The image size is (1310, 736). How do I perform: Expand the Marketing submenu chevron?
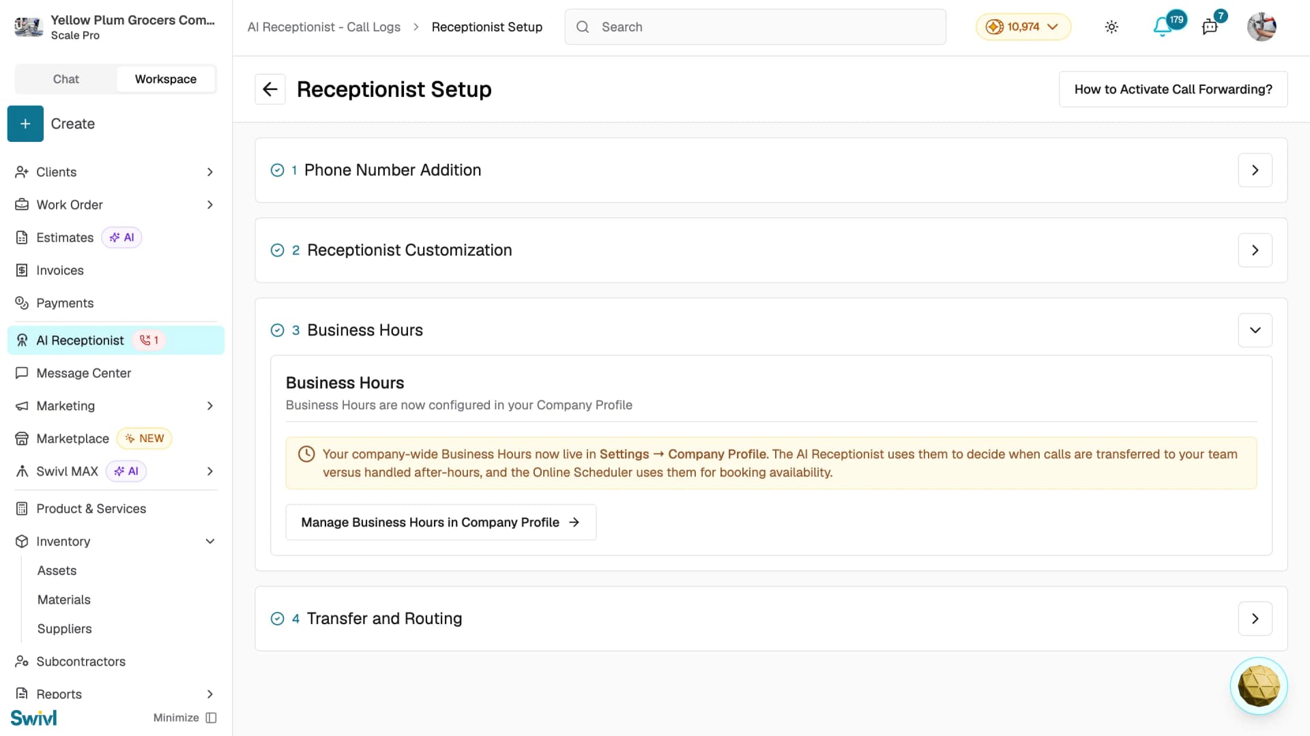210,406
